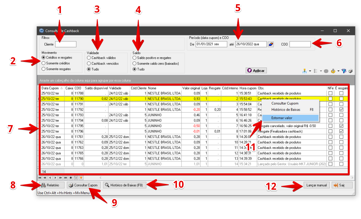Click the Aplicar button

(256, 70)
